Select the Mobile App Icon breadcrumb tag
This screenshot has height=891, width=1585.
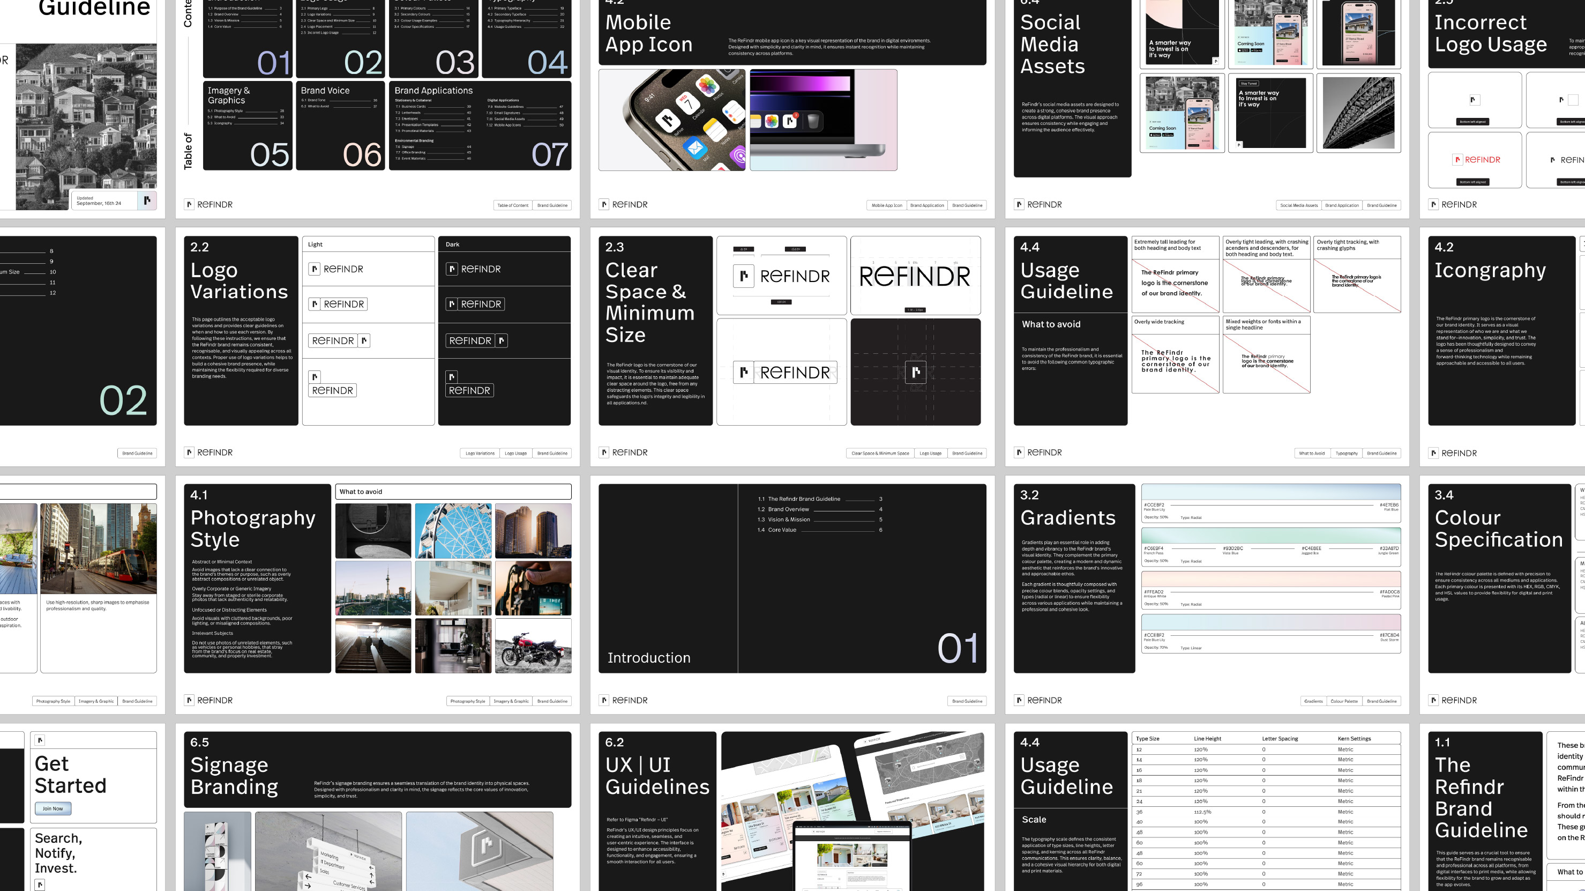[887, 206]
